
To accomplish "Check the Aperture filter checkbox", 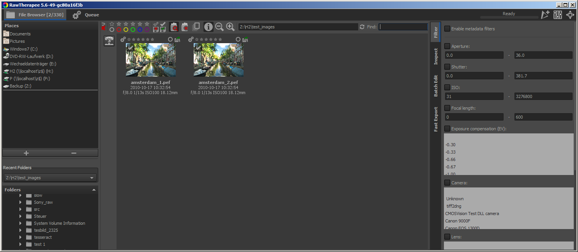I will (x=447, y=46).
